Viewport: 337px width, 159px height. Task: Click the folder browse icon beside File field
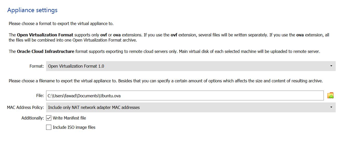pos(330,96)
